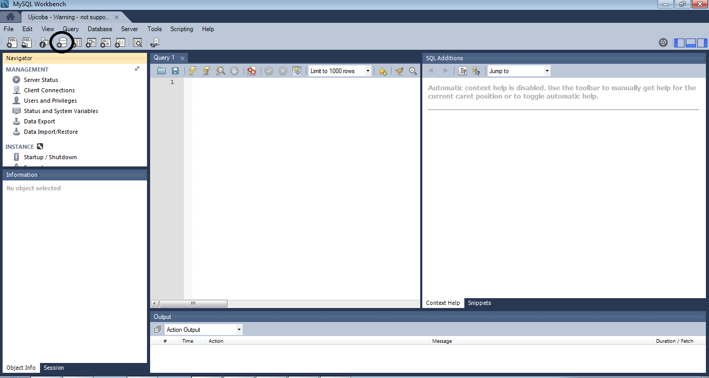The width and height of the screenshot is (709, 378).
Task: Open the Server menu
Action: click(129, 29)
